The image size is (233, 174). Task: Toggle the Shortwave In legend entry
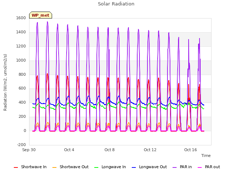click(x=30, y=167)
